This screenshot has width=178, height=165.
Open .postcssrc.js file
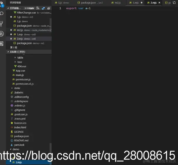pos(29,114)
